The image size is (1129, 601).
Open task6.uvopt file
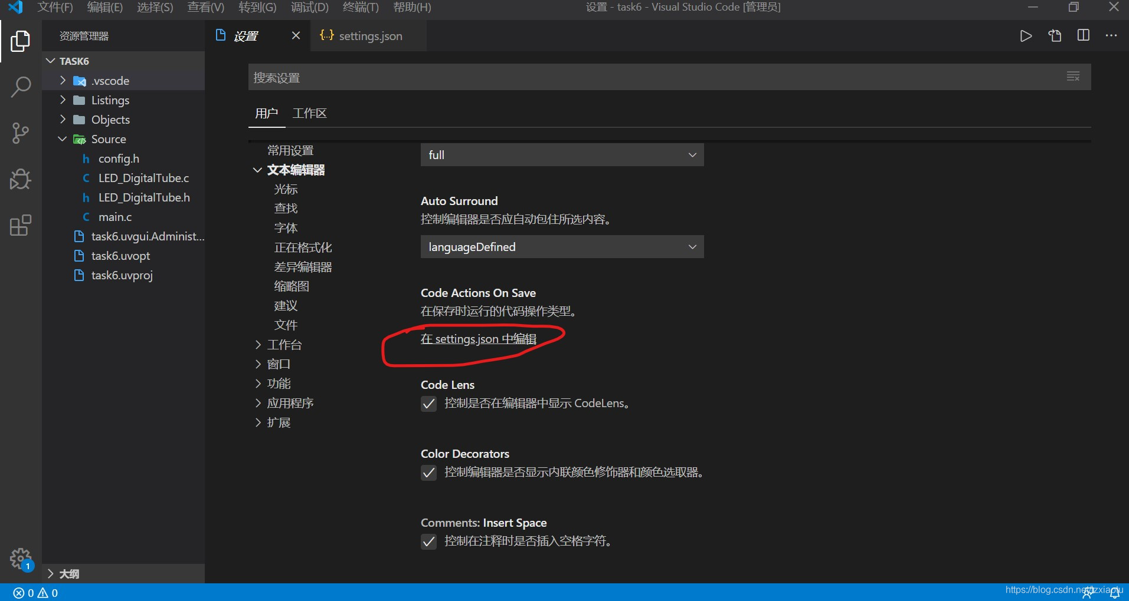(x=120, y=256)
